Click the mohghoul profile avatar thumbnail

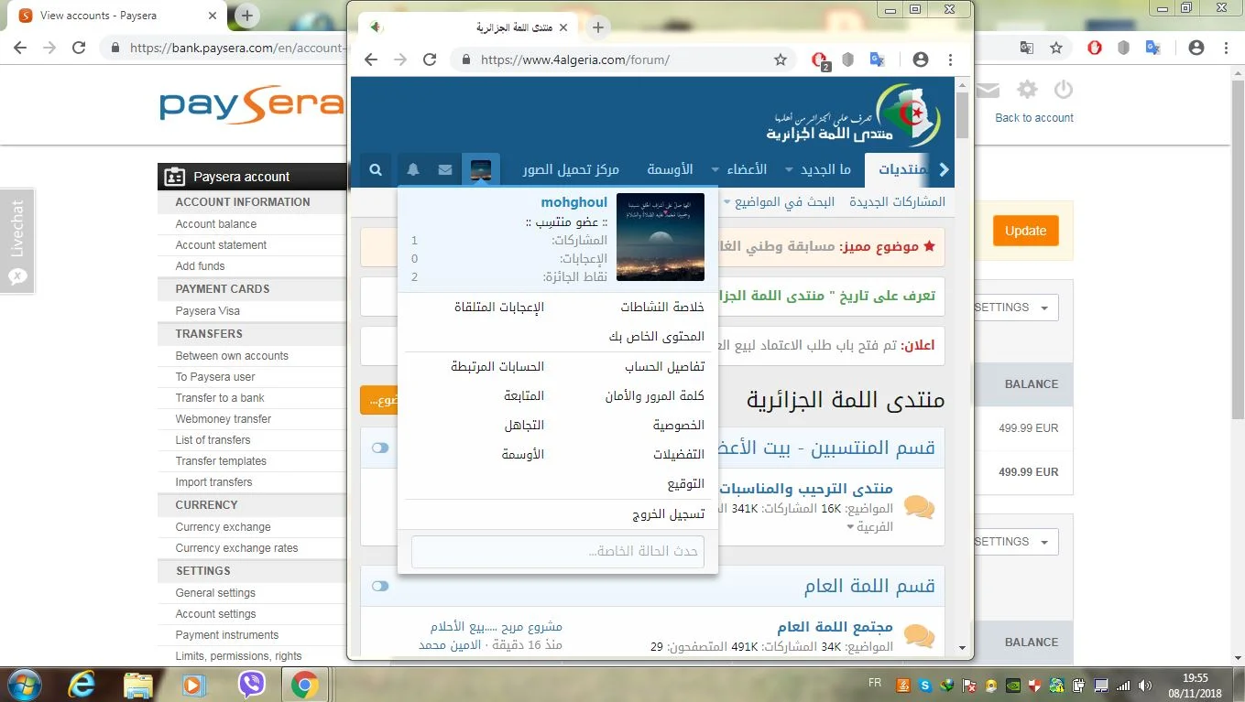[660, 237]
